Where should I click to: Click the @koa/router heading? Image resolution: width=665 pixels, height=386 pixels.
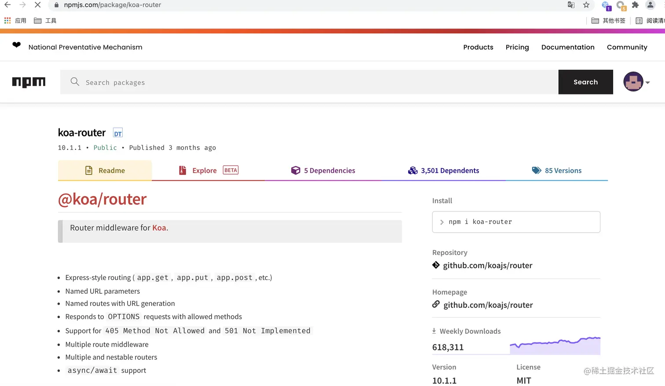(x=102, y=199)
